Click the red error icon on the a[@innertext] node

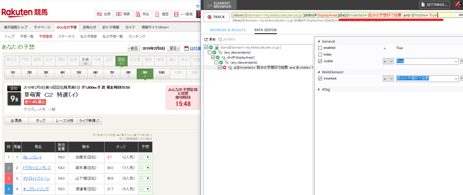(x=224, y=68)
